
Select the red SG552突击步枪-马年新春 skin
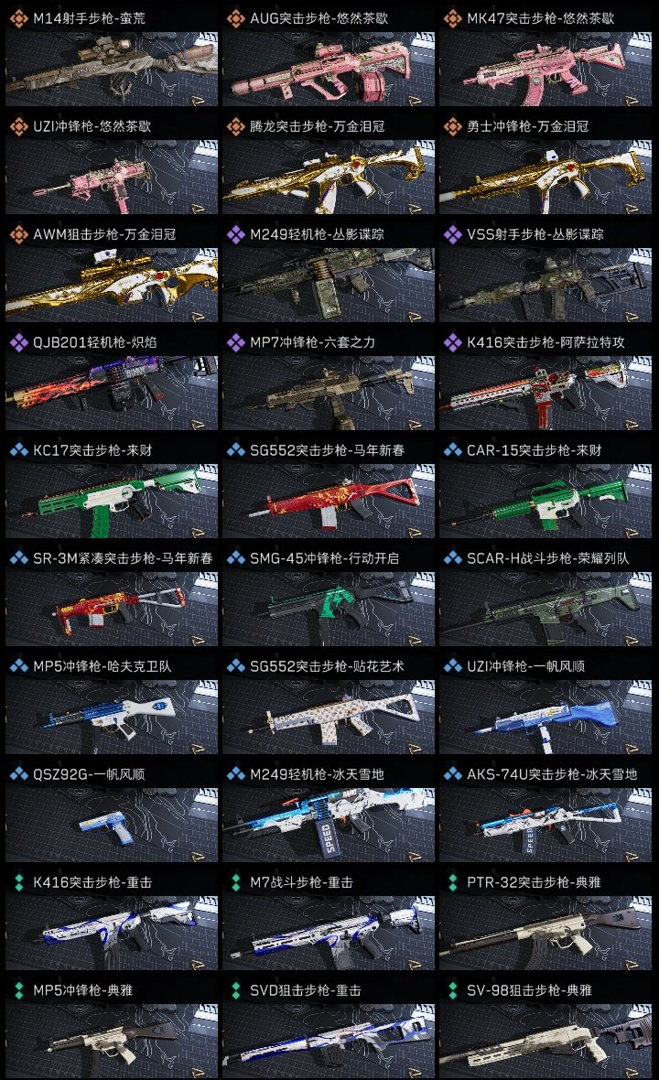pyautogui.click(x=329, y=502)
